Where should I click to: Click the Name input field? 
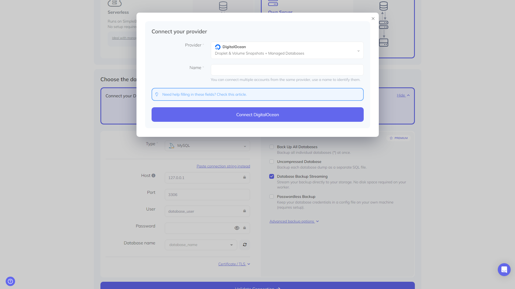287,70
